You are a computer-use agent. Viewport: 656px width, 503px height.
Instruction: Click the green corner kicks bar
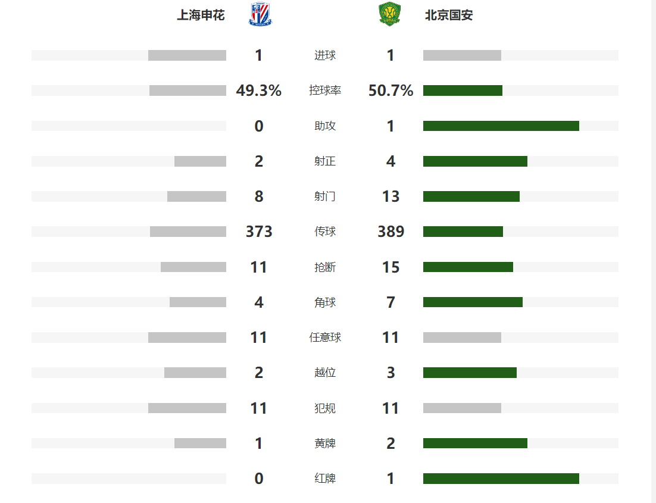pyautogui.click(x=473, y=302)
